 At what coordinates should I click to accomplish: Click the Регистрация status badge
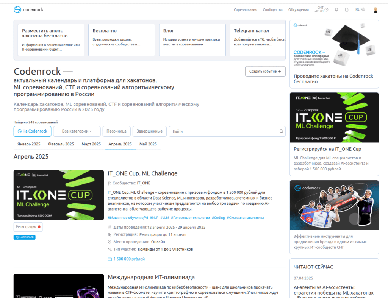[x=28, y=227]
